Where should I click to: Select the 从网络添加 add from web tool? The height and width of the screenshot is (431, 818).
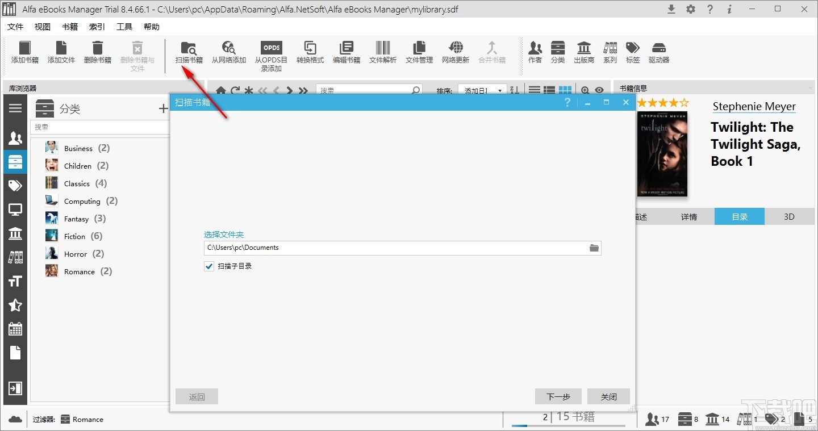pyautogui.click(x=229, y=54)
